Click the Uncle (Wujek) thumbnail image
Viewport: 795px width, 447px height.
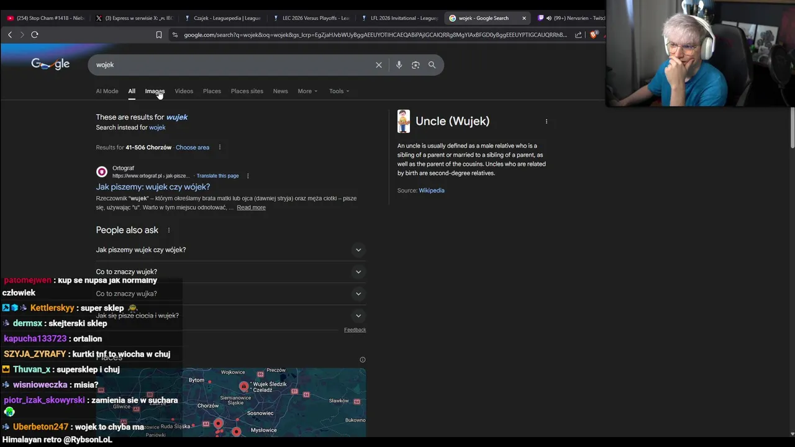404,121
